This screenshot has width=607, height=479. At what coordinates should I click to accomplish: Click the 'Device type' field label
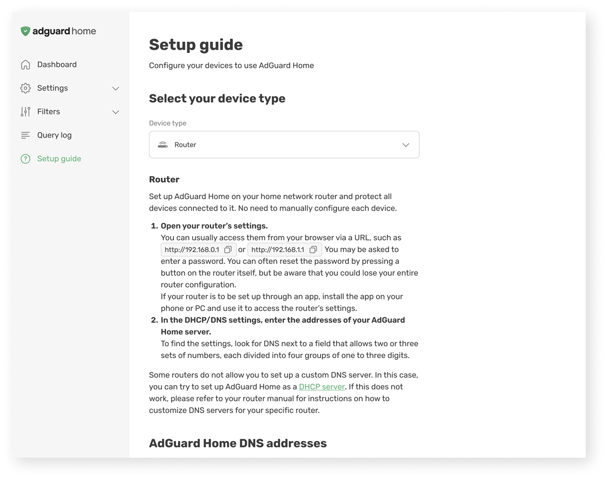click(168, 123)
